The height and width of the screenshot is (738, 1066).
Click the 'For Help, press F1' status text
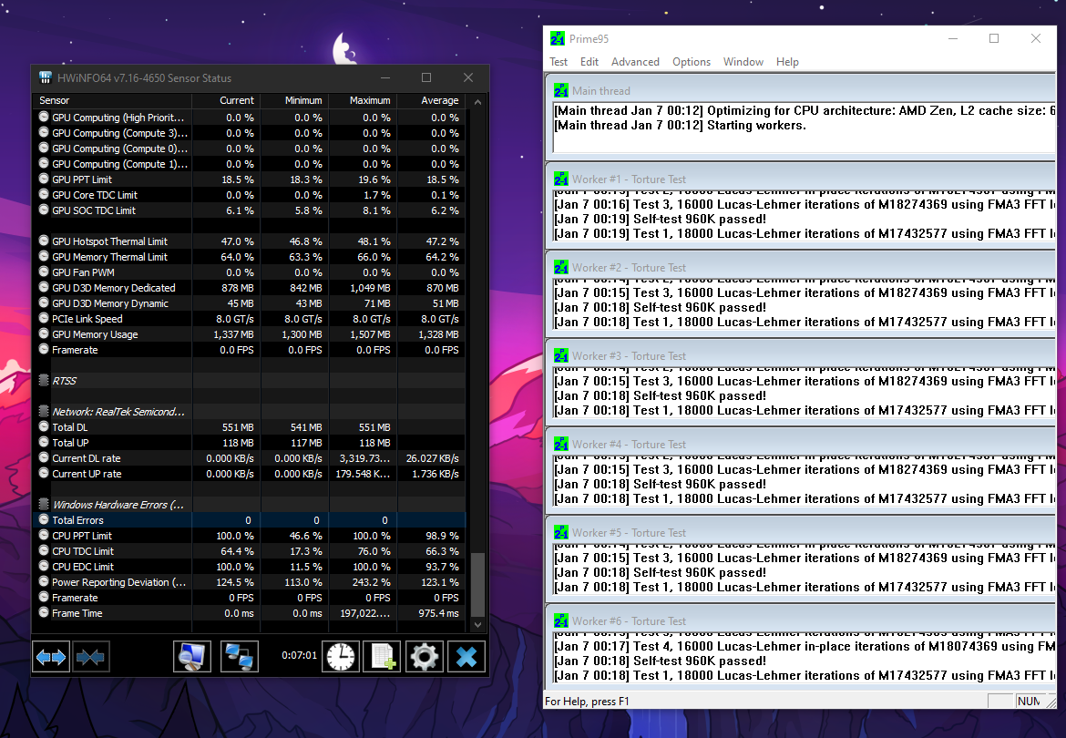click(587, 702)
